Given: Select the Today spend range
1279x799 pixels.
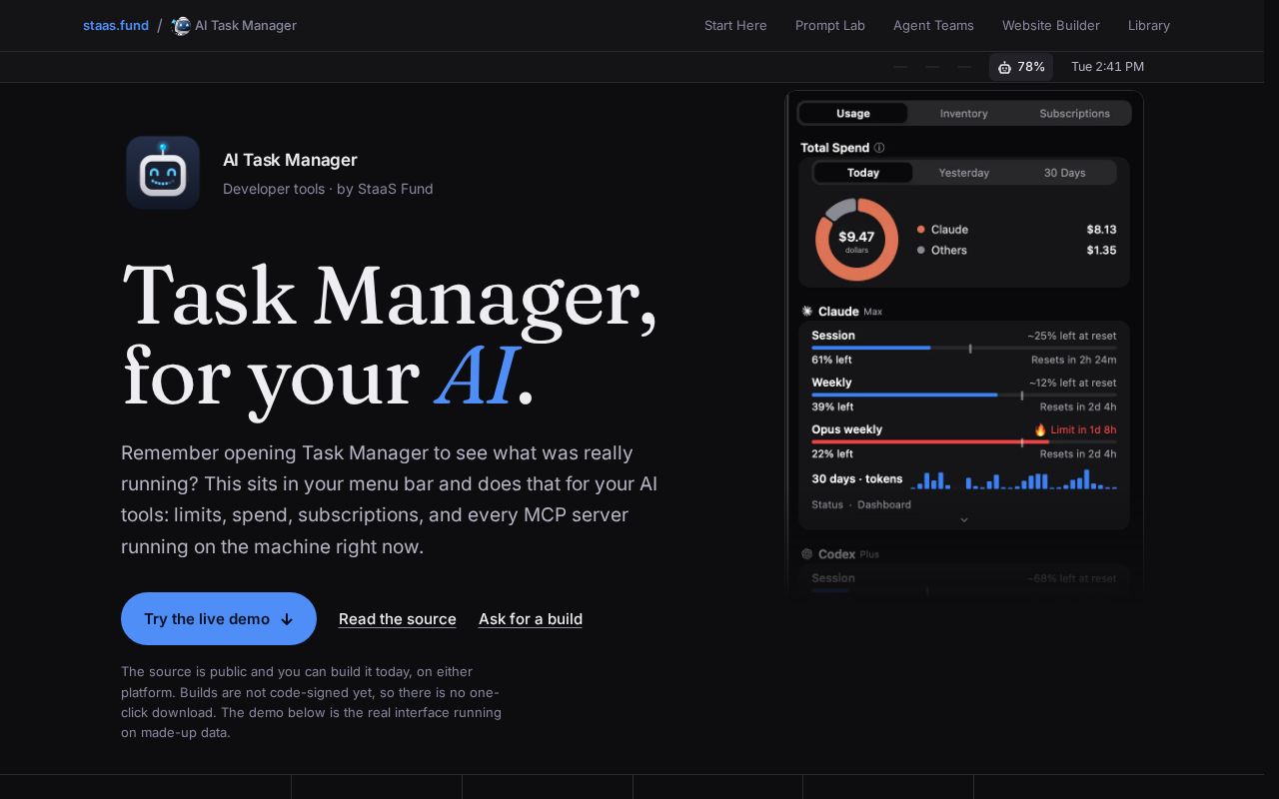Looking at the screenshot, I should coord(863,173).
